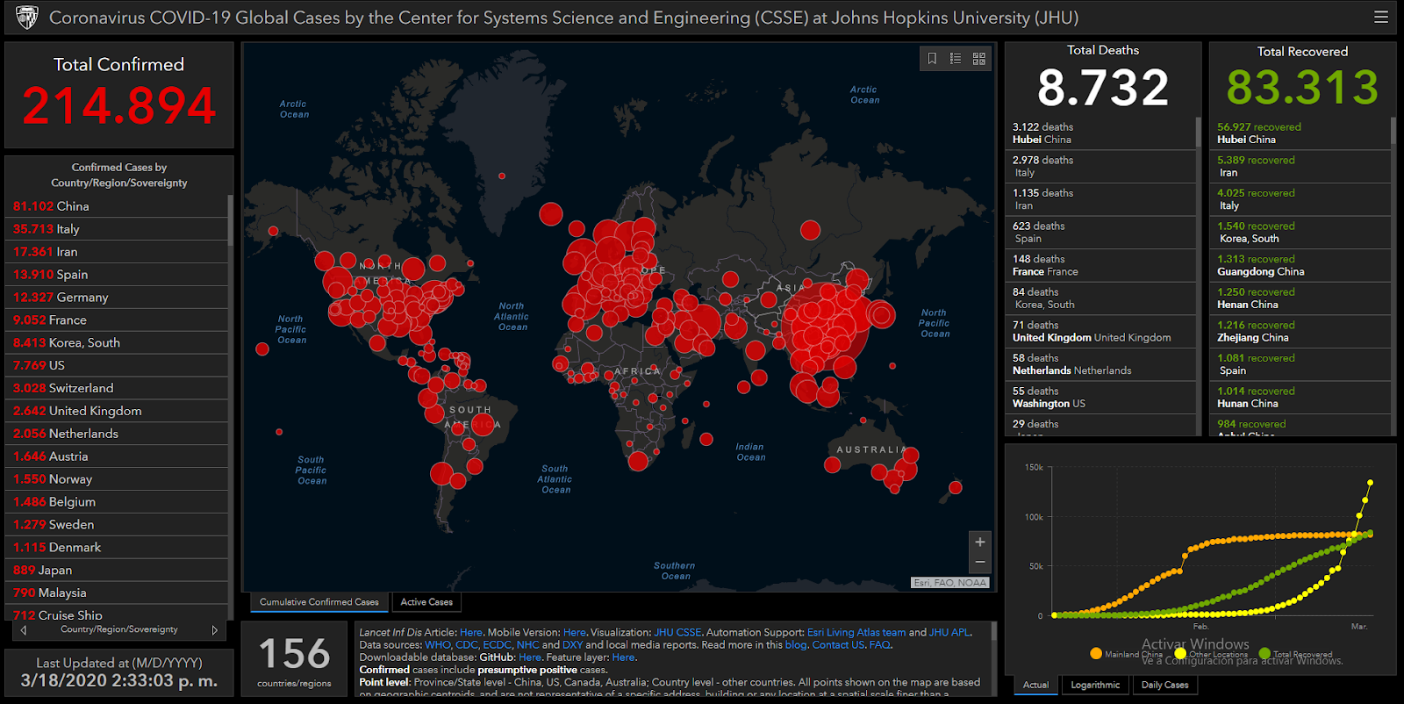
Task: Open the hamburger menu at top right
Action: pos(1381,17)
